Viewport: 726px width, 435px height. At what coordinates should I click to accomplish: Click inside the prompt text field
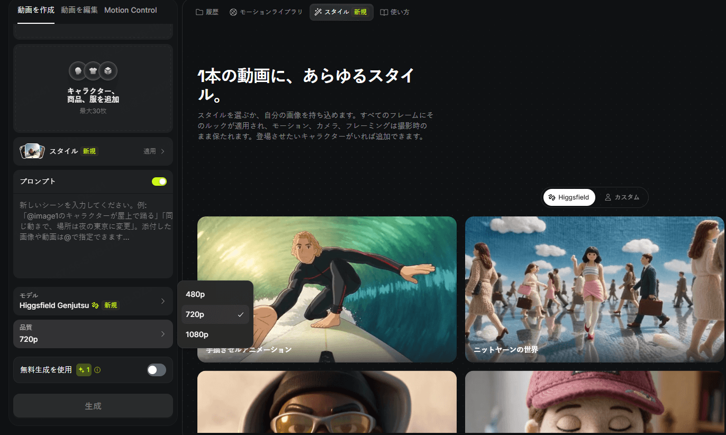click(x=93, y=235)
